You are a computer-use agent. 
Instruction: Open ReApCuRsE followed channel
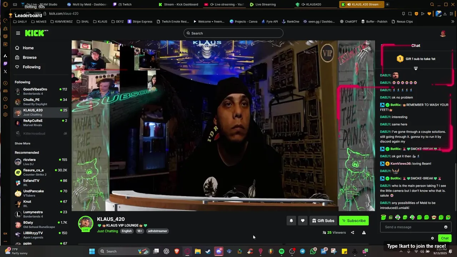pos(41,123)
